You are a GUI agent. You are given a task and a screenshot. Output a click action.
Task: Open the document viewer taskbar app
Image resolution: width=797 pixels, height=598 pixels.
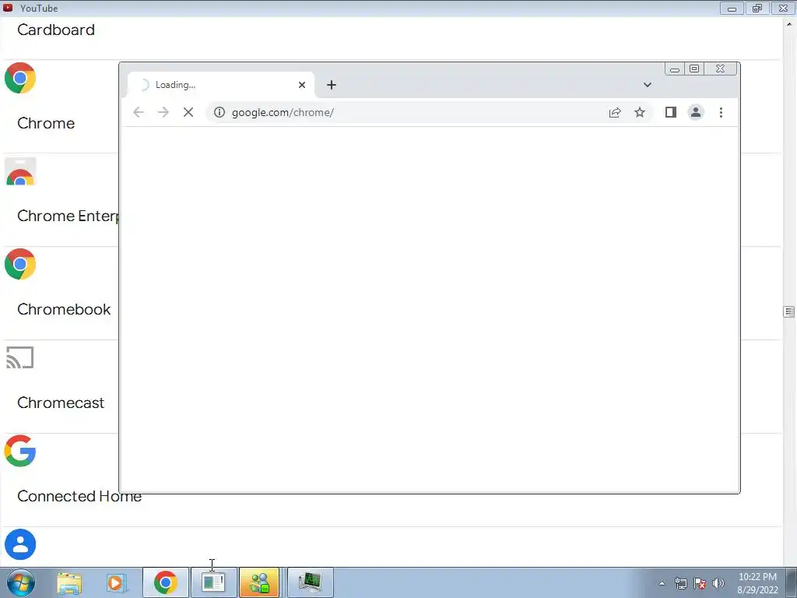pyautogui.click(x=213, y=582)
